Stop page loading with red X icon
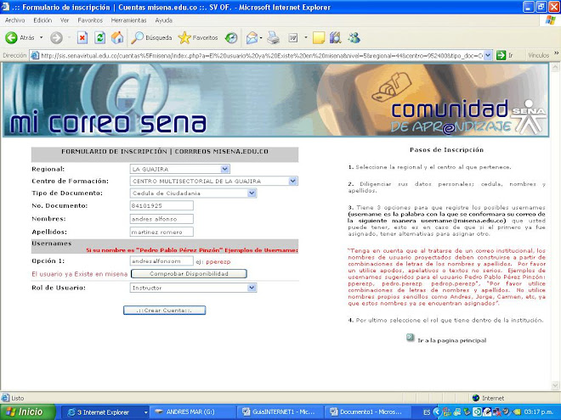The height and width of the screenshot is (420, 561). pyautogui.click(x=82, y=37)
